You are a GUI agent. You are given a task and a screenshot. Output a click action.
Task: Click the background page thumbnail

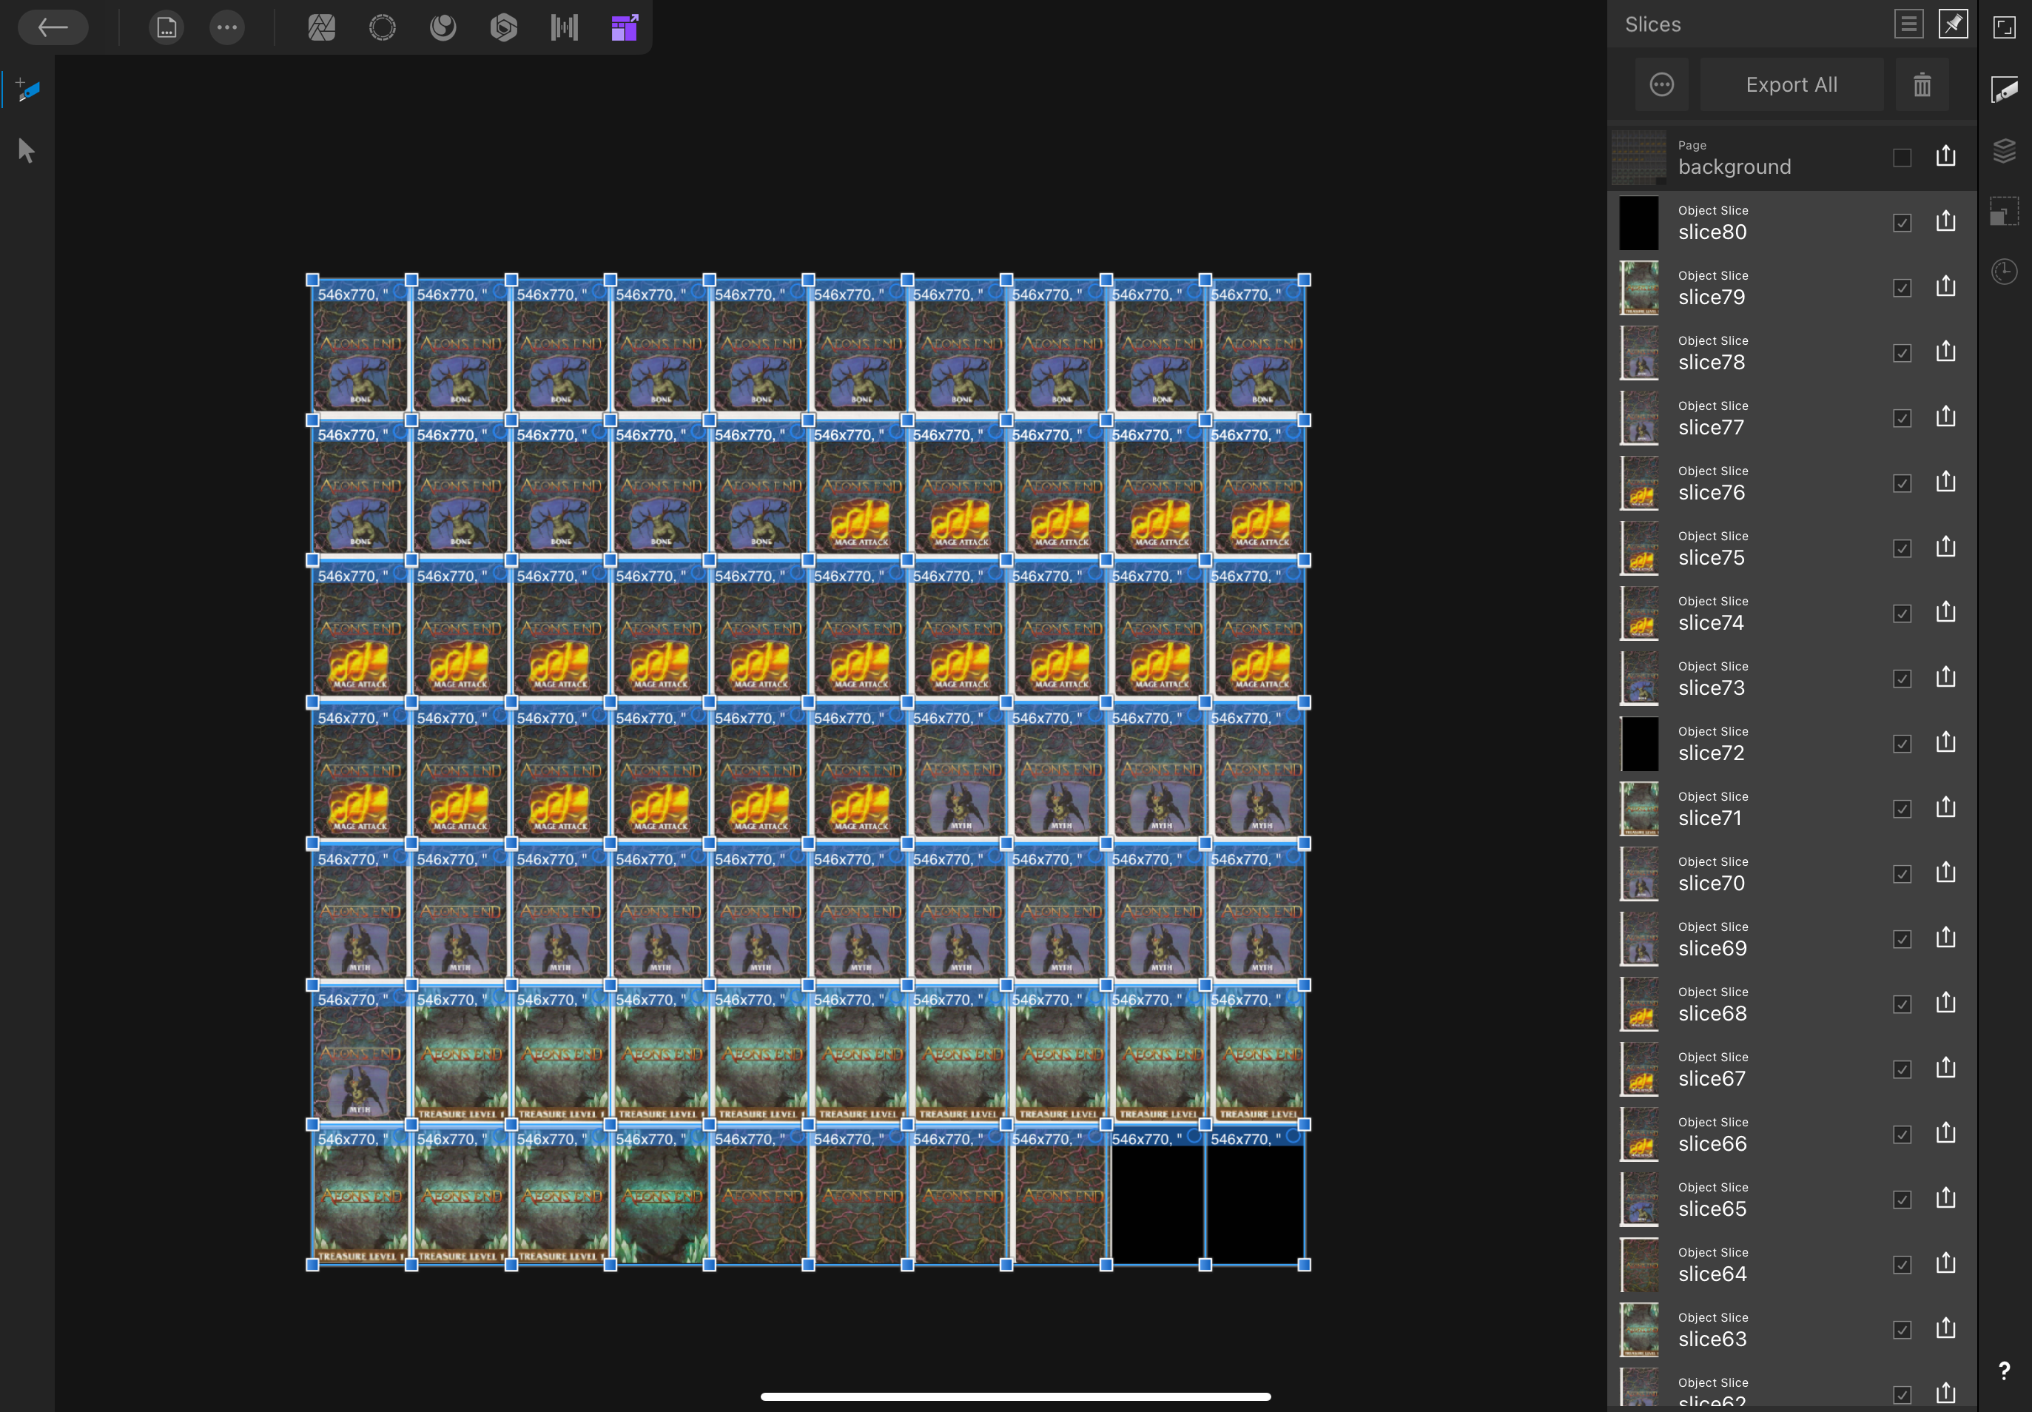click(x=1639, y=158)
